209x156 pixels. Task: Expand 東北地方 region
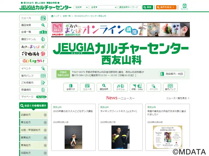point(33,122)
